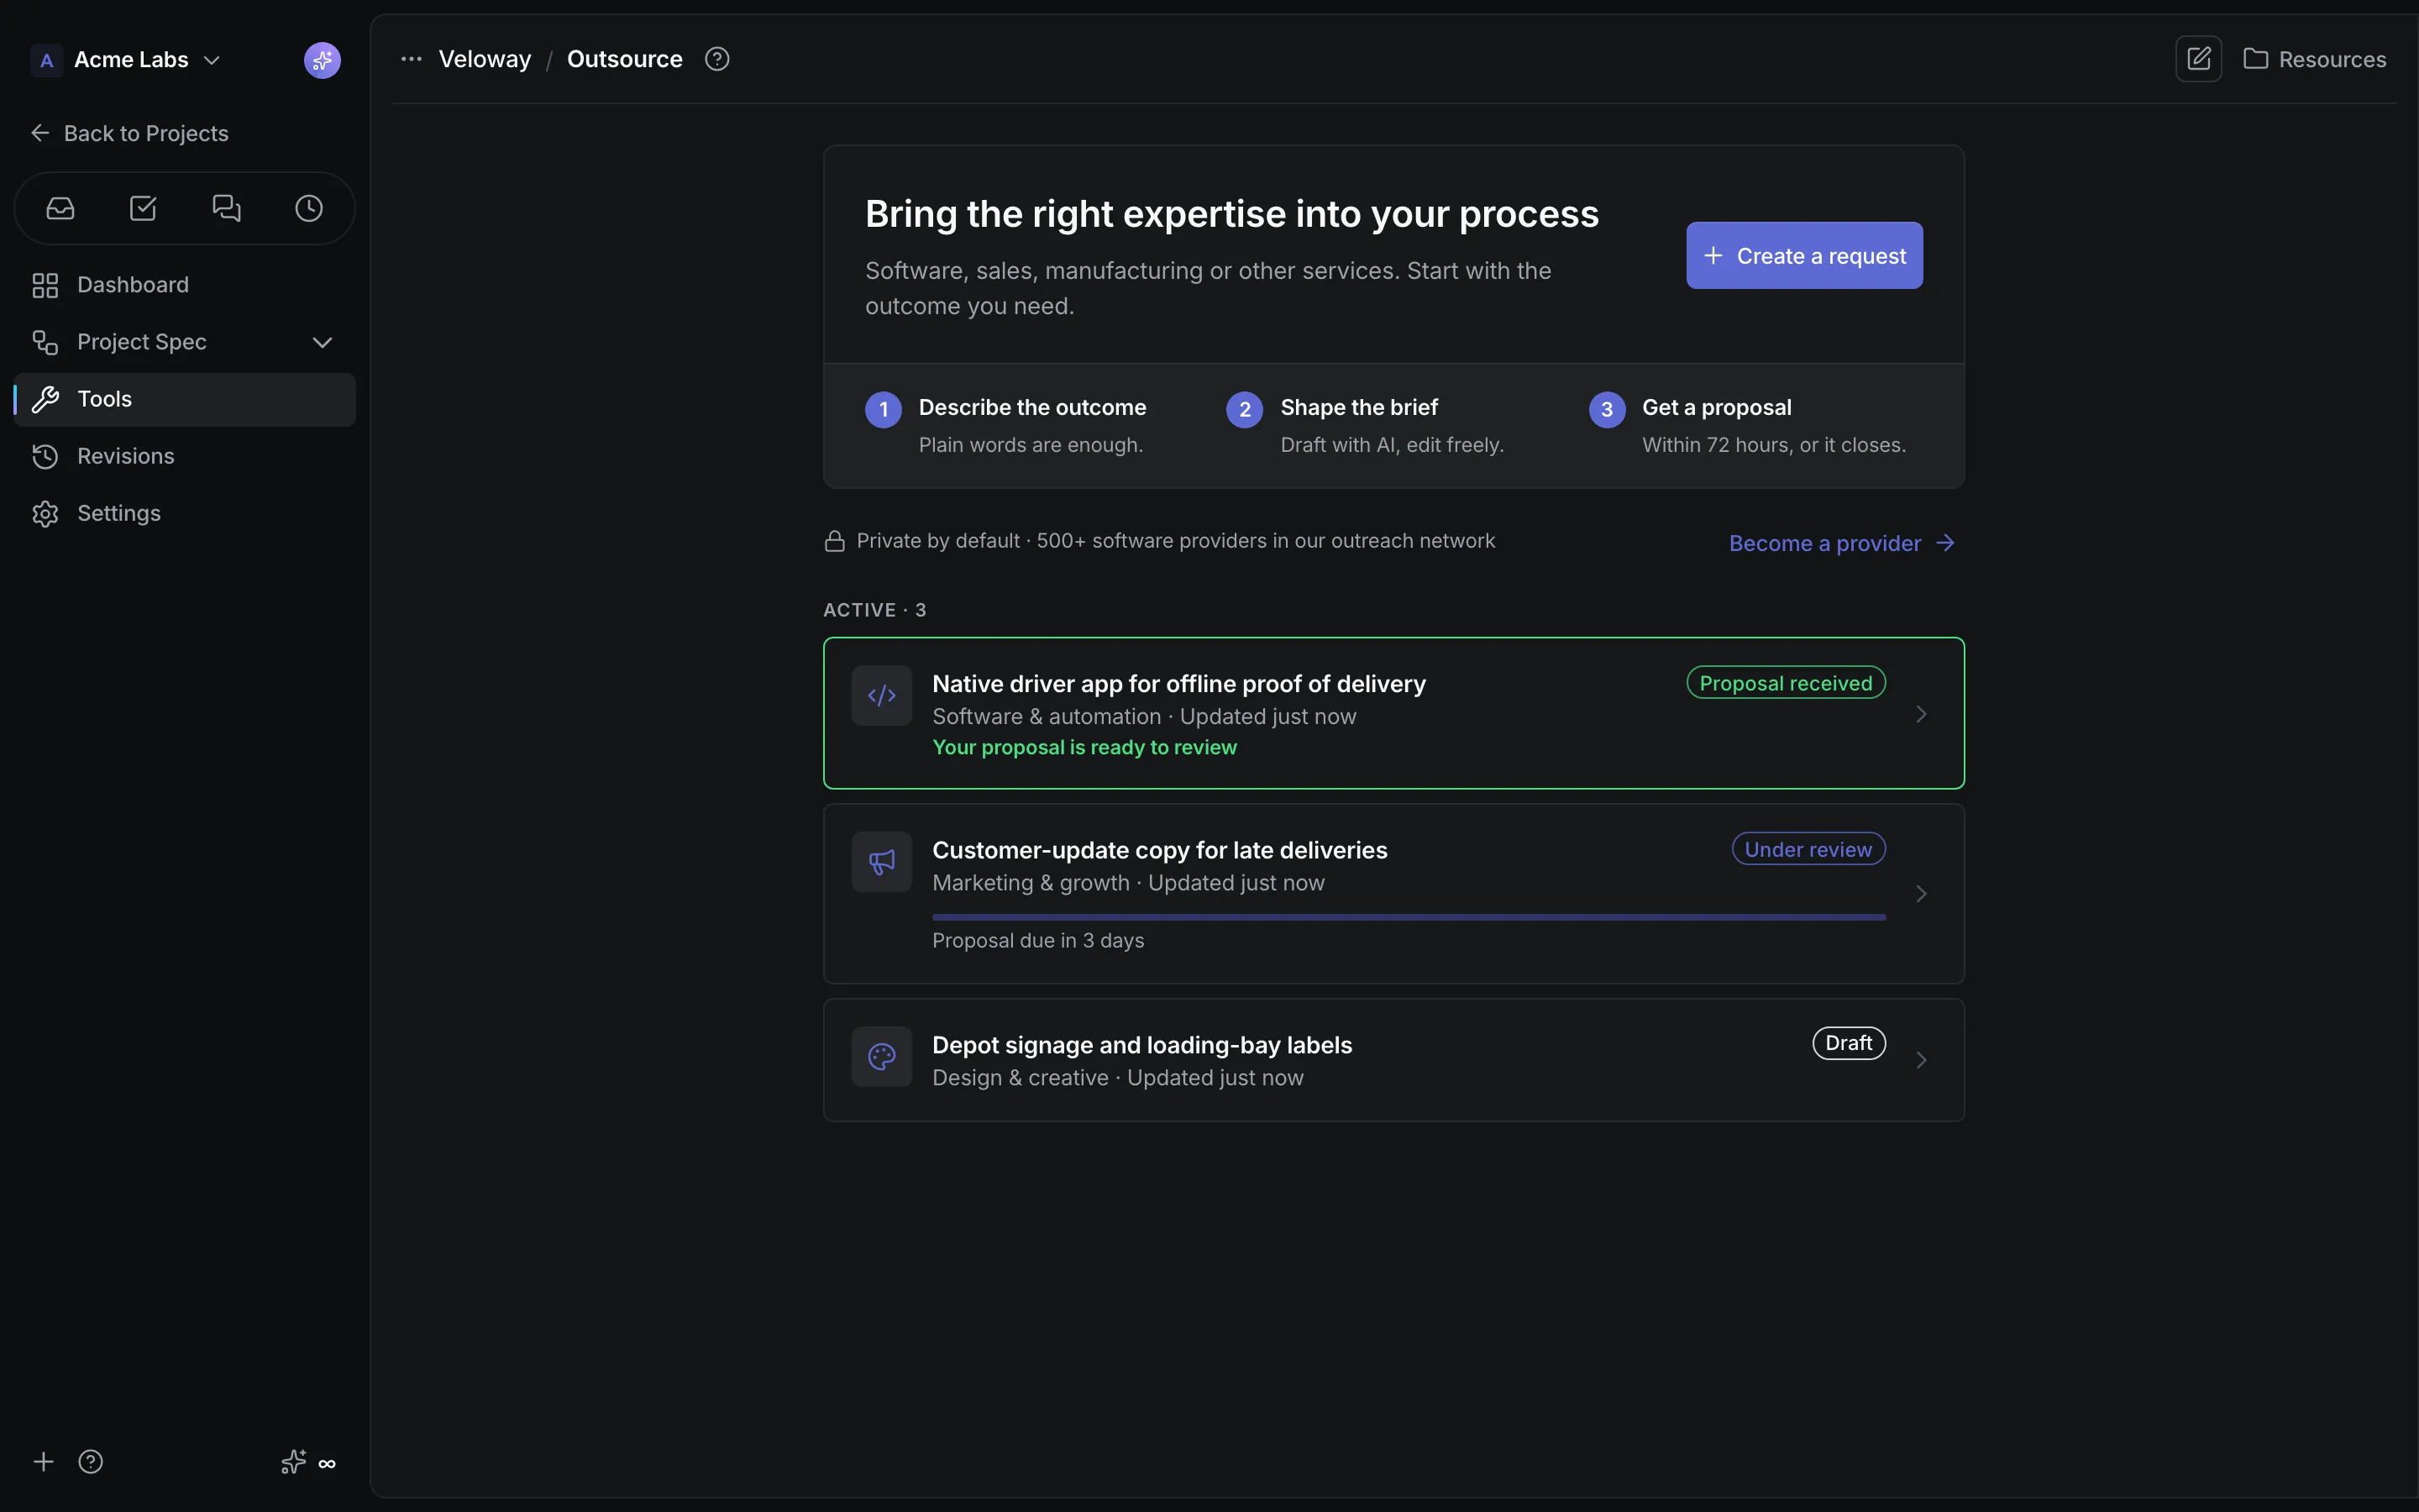This screenshot has width=2419, height=1512.
Task: Go to Dashboard in sidebar
Action: 185,285
